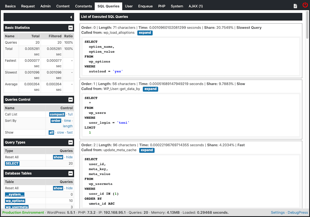Expand the wp_load_alloptions query details
The width and height of the screenshot is (310, 217).
click(145, 33)
